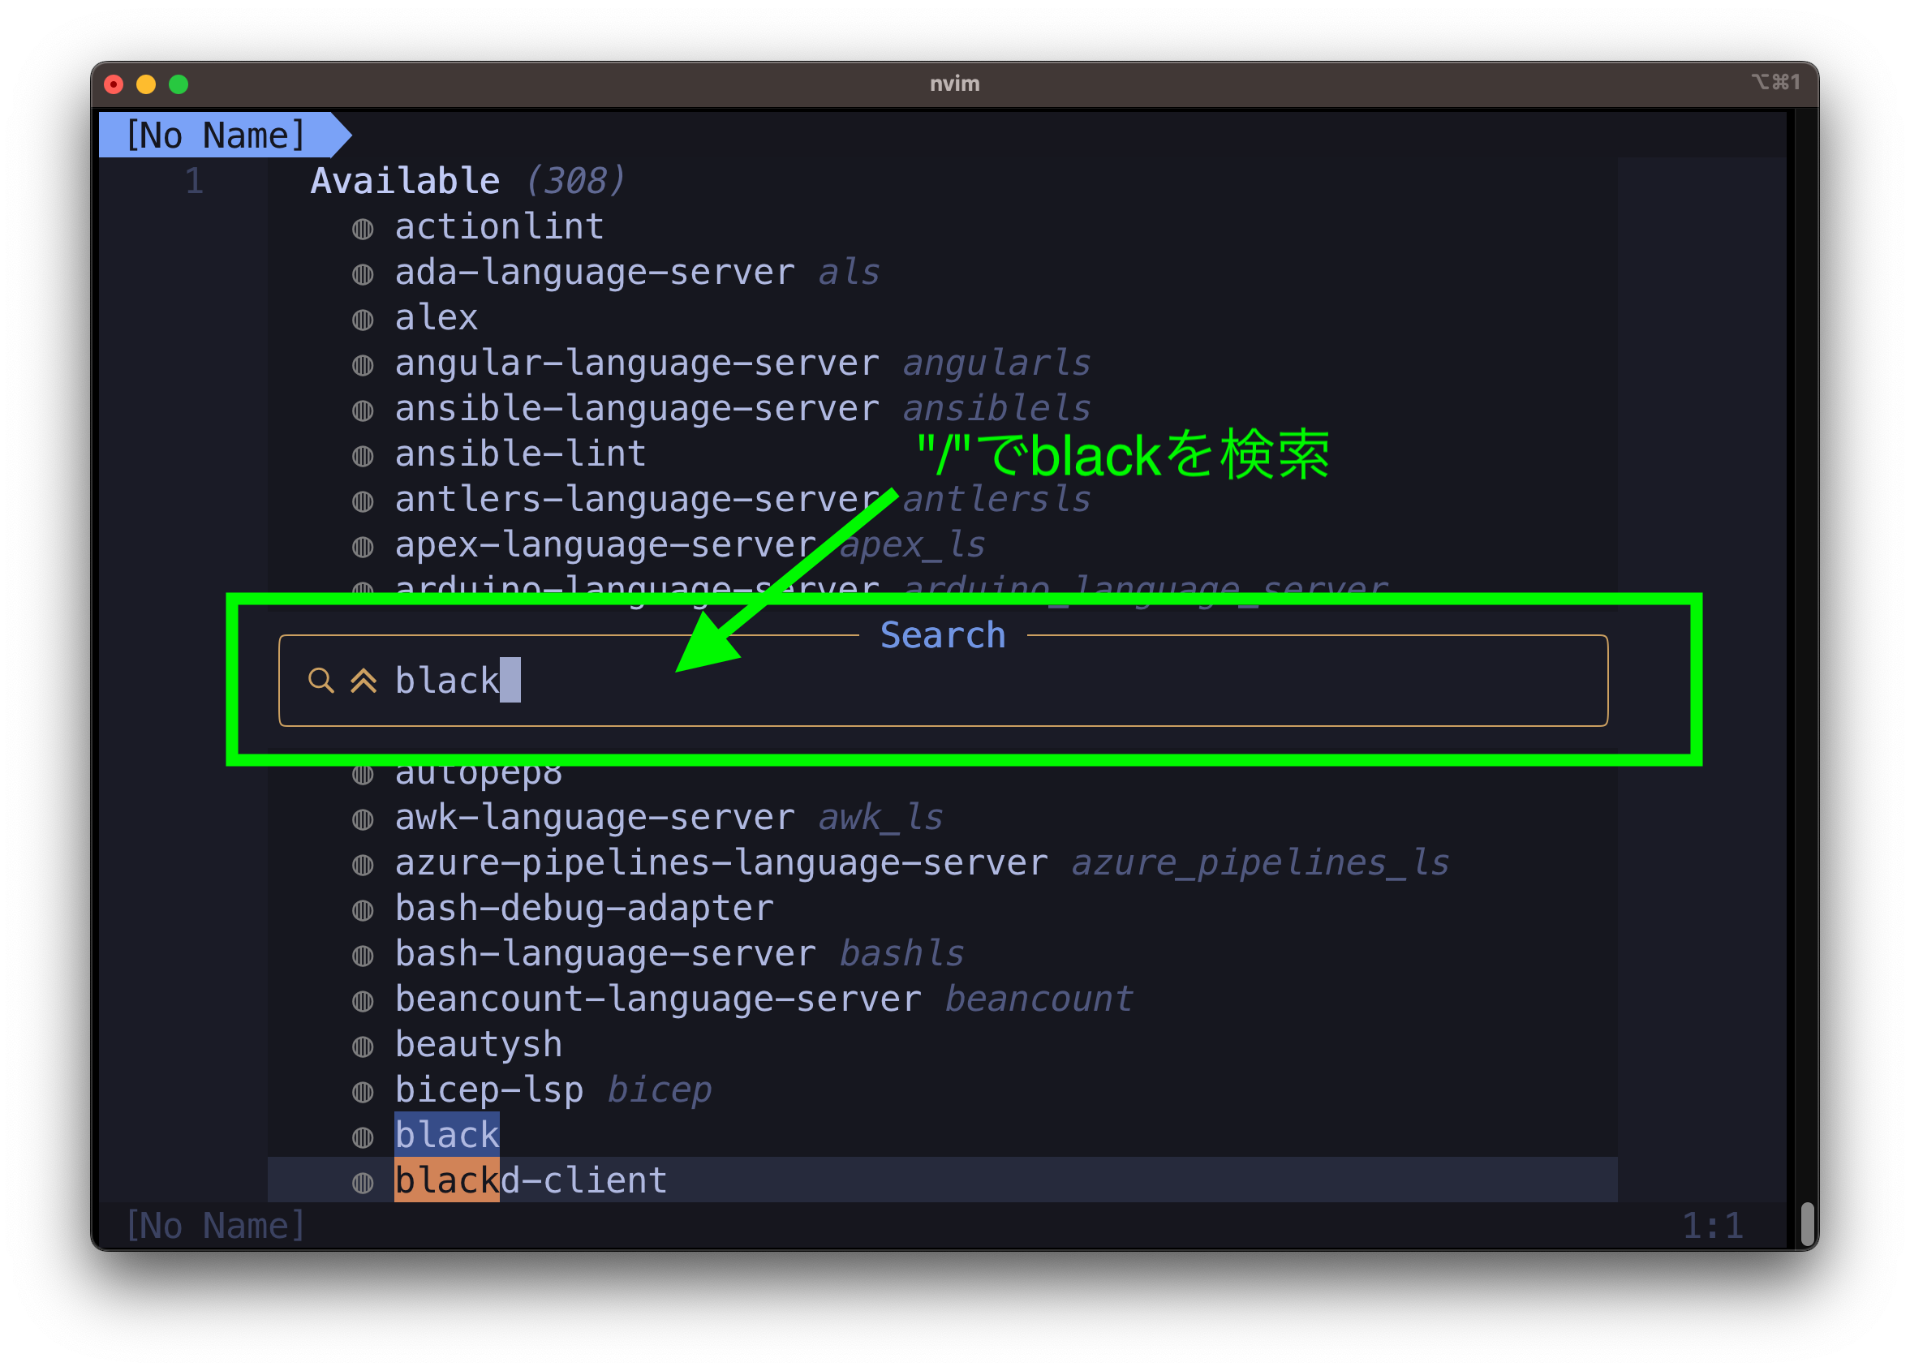Select the highlighted black package
1910x1371 pixels.
pyautogui.click(x=447, y=1135)
